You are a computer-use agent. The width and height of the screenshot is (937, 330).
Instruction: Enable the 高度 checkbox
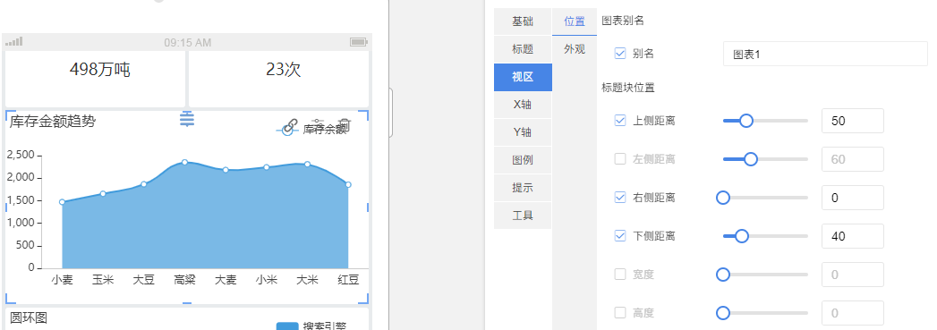(620, 312)
